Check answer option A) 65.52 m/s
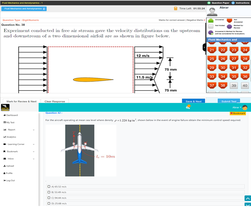This screenshot has height=208, width=251. coord(50,187)
